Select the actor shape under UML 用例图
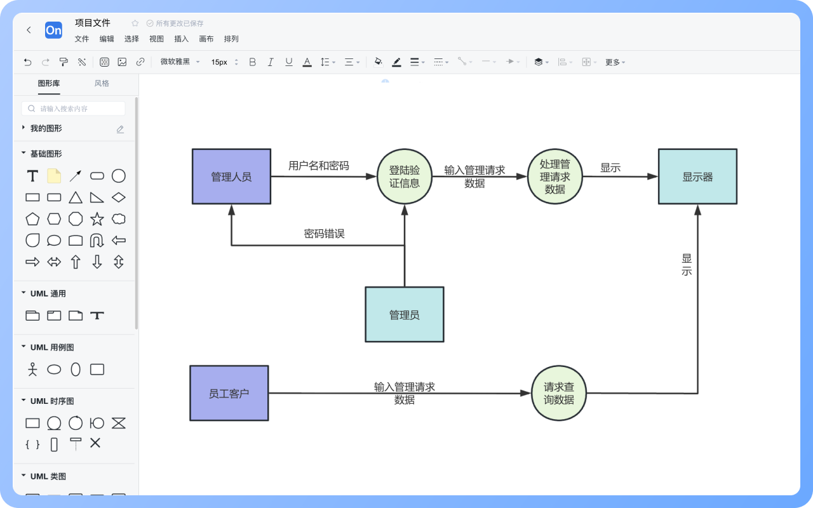 [32, 369]
